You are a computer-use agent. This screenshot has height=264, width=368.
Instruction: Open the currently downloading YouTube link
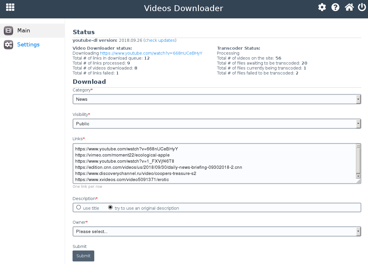(151, 53)
